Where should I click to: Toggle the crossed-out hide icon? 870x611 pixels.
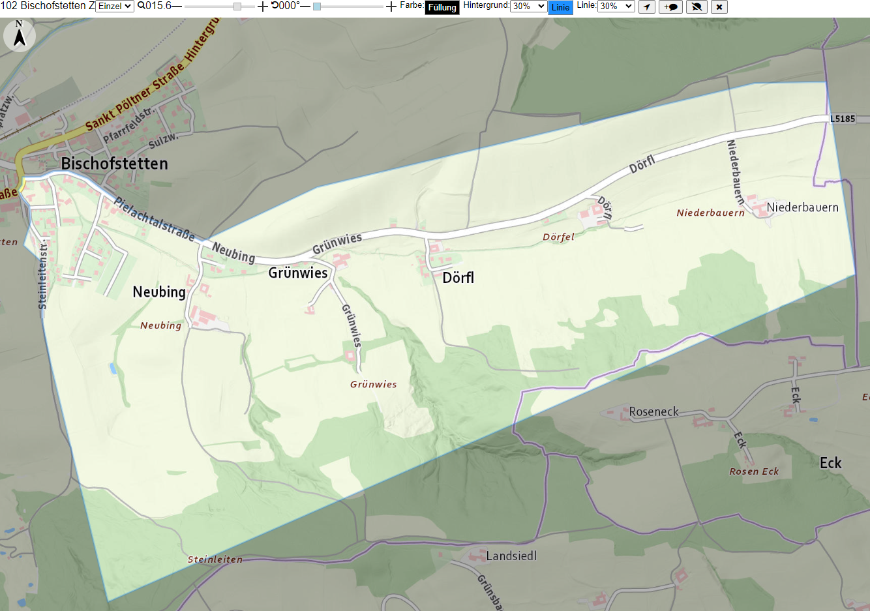point(697,7)
